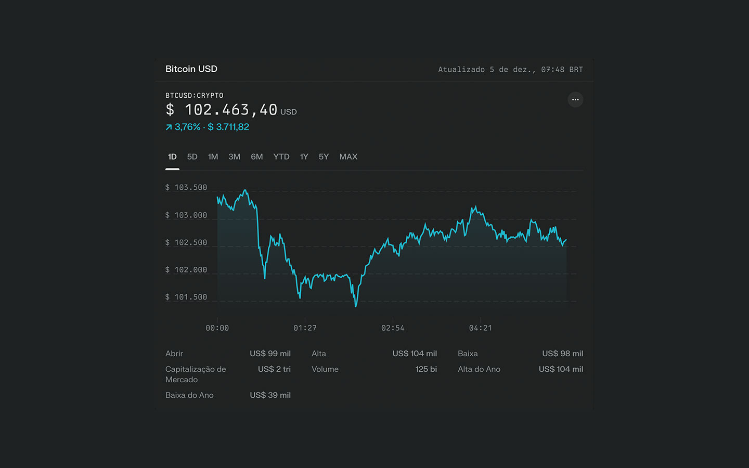Show the 5Y time range

pos(324,157)
